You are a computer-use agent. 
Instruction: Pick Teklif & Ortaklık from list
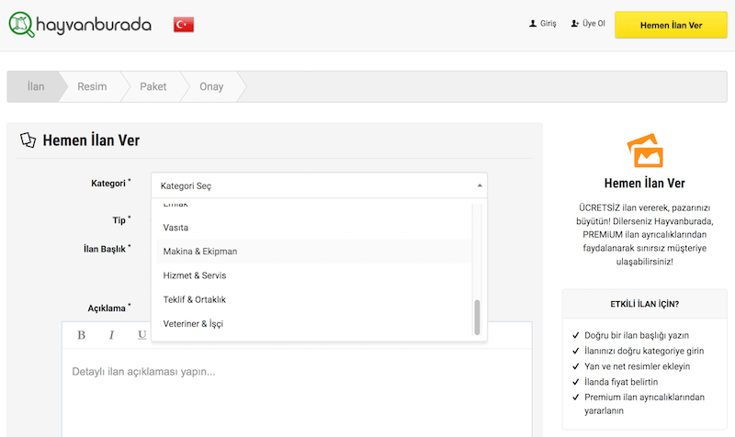pyautogui.click(x=195, y=299)
